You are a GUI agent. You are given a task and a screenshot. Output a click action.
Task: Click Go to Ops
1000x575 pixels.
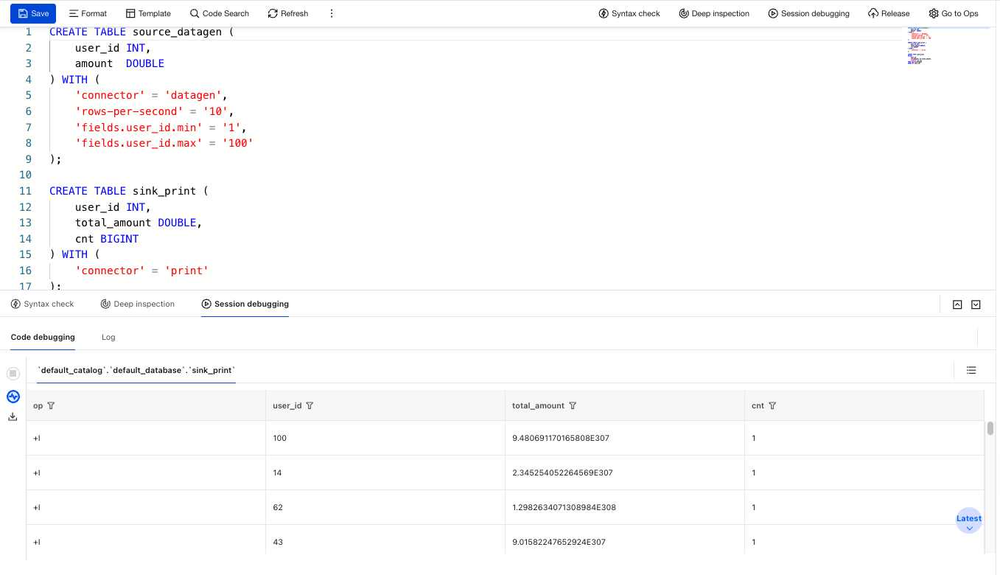click(954, 13)
